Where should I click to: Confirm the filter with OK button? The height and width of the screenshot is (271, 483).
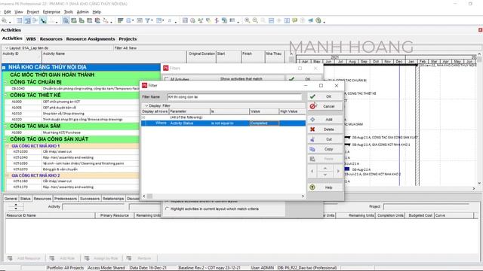coord(325,96)
